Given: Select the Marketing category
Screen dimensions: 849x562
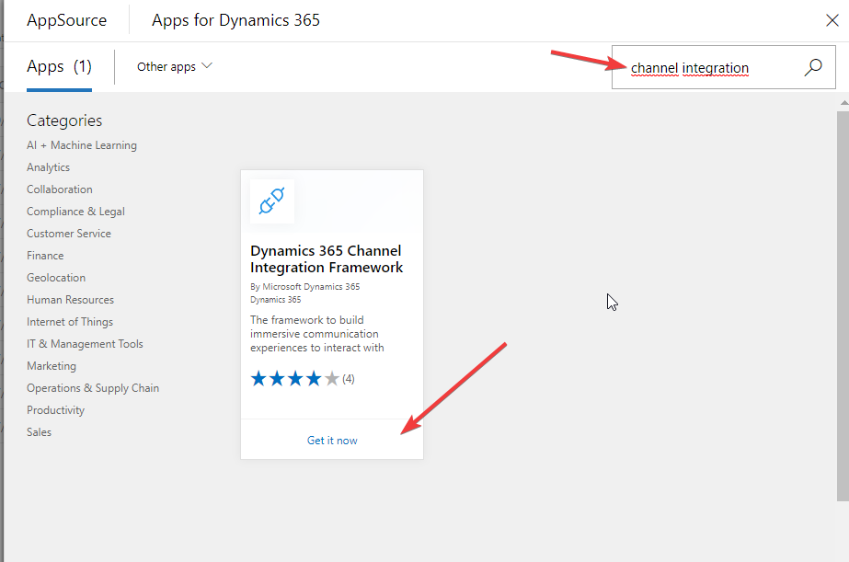Looking at the screenshot, I should [52, 366].
